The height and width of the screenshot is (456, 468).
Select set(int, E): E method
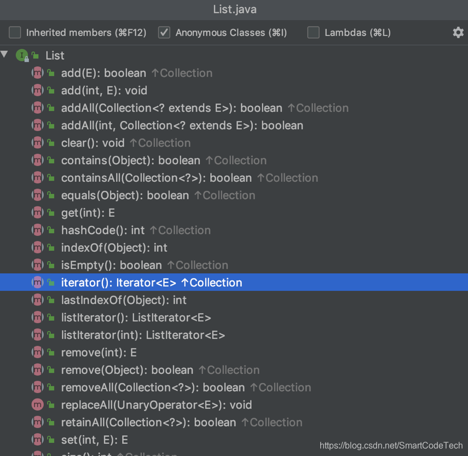pyautogui.click(x=95, y=440)
